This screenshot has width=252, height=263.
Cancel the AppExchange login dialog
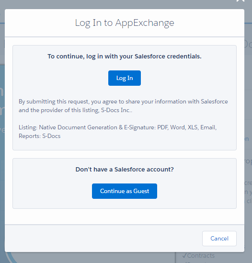219,239
